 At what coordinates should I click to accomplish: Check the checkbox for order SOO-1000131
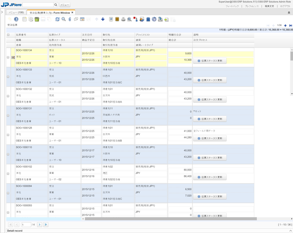pyautogui.click(x=8, y=116)
